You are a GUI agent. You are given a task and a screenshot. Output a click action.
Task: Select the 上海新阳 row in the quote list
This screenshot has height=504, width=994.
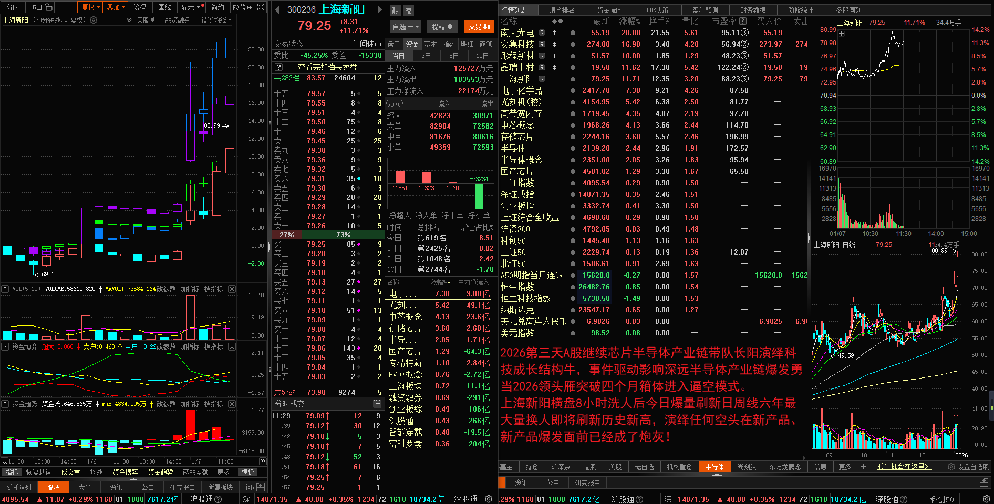[652, 79]
